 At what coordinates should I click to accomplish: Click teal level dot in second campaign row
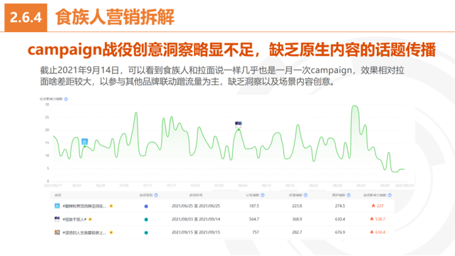tap(146, 219)
